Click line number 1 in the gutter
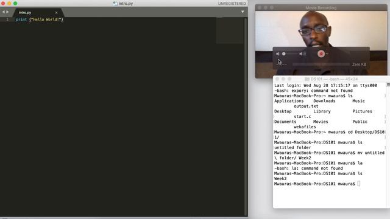This screenshot has width=390, height=219. (7, 19)
